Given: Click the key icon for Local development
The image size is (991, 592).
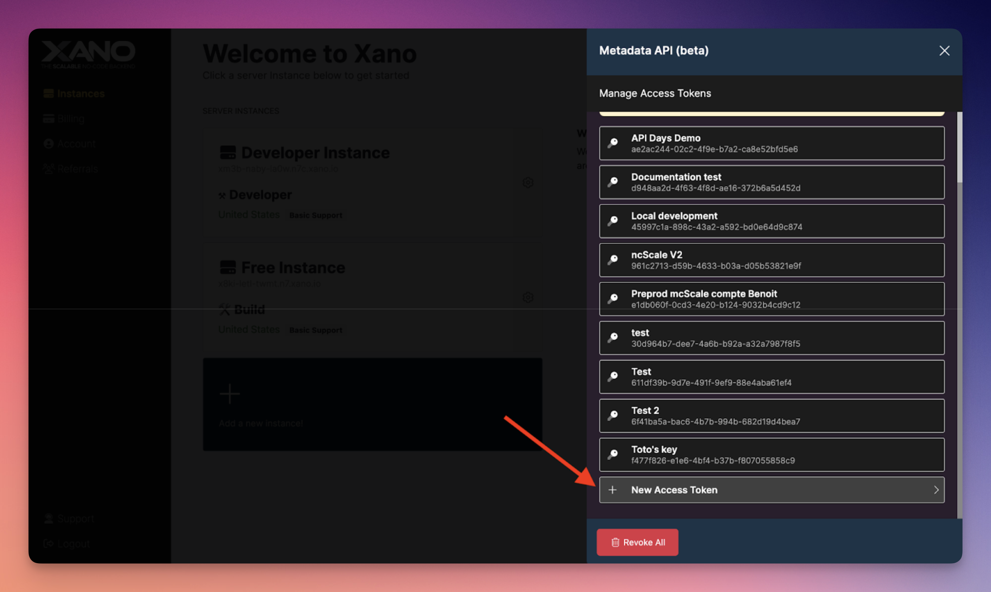Looking at the screenshot, I should pyautogui.click(x=613, y=221).
